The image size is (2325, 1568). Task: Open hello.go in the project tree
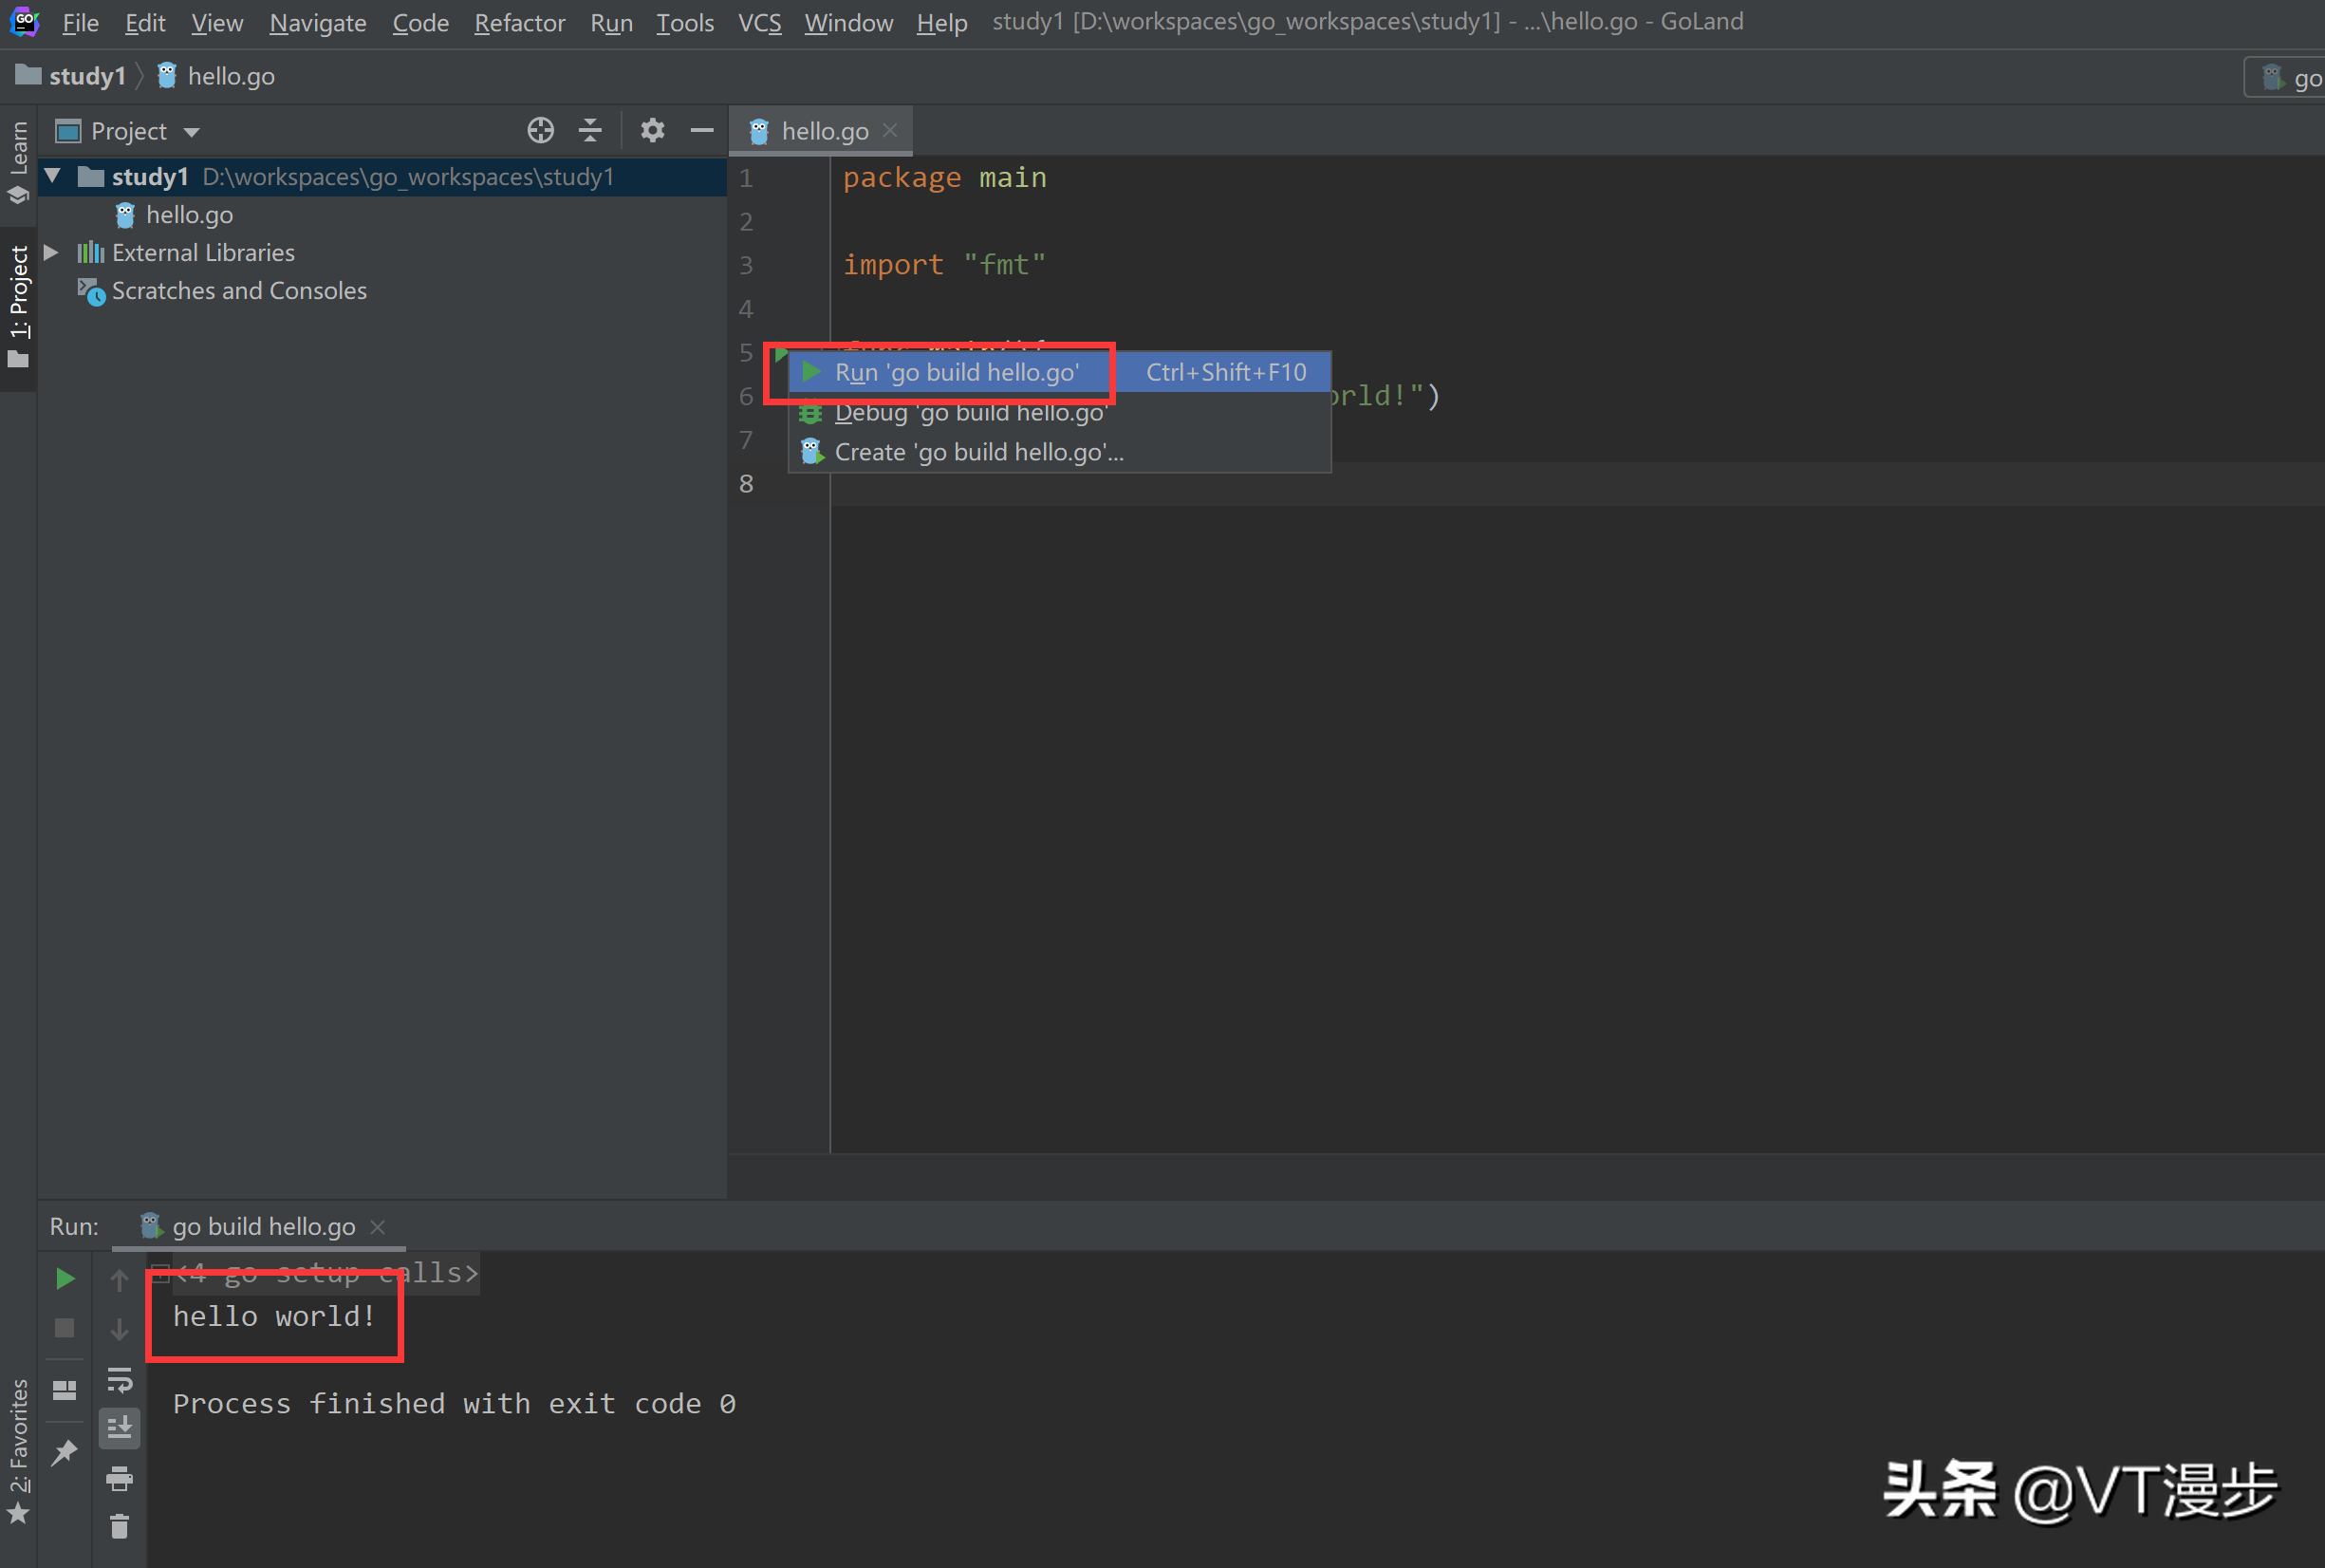(x=188, y=215)
